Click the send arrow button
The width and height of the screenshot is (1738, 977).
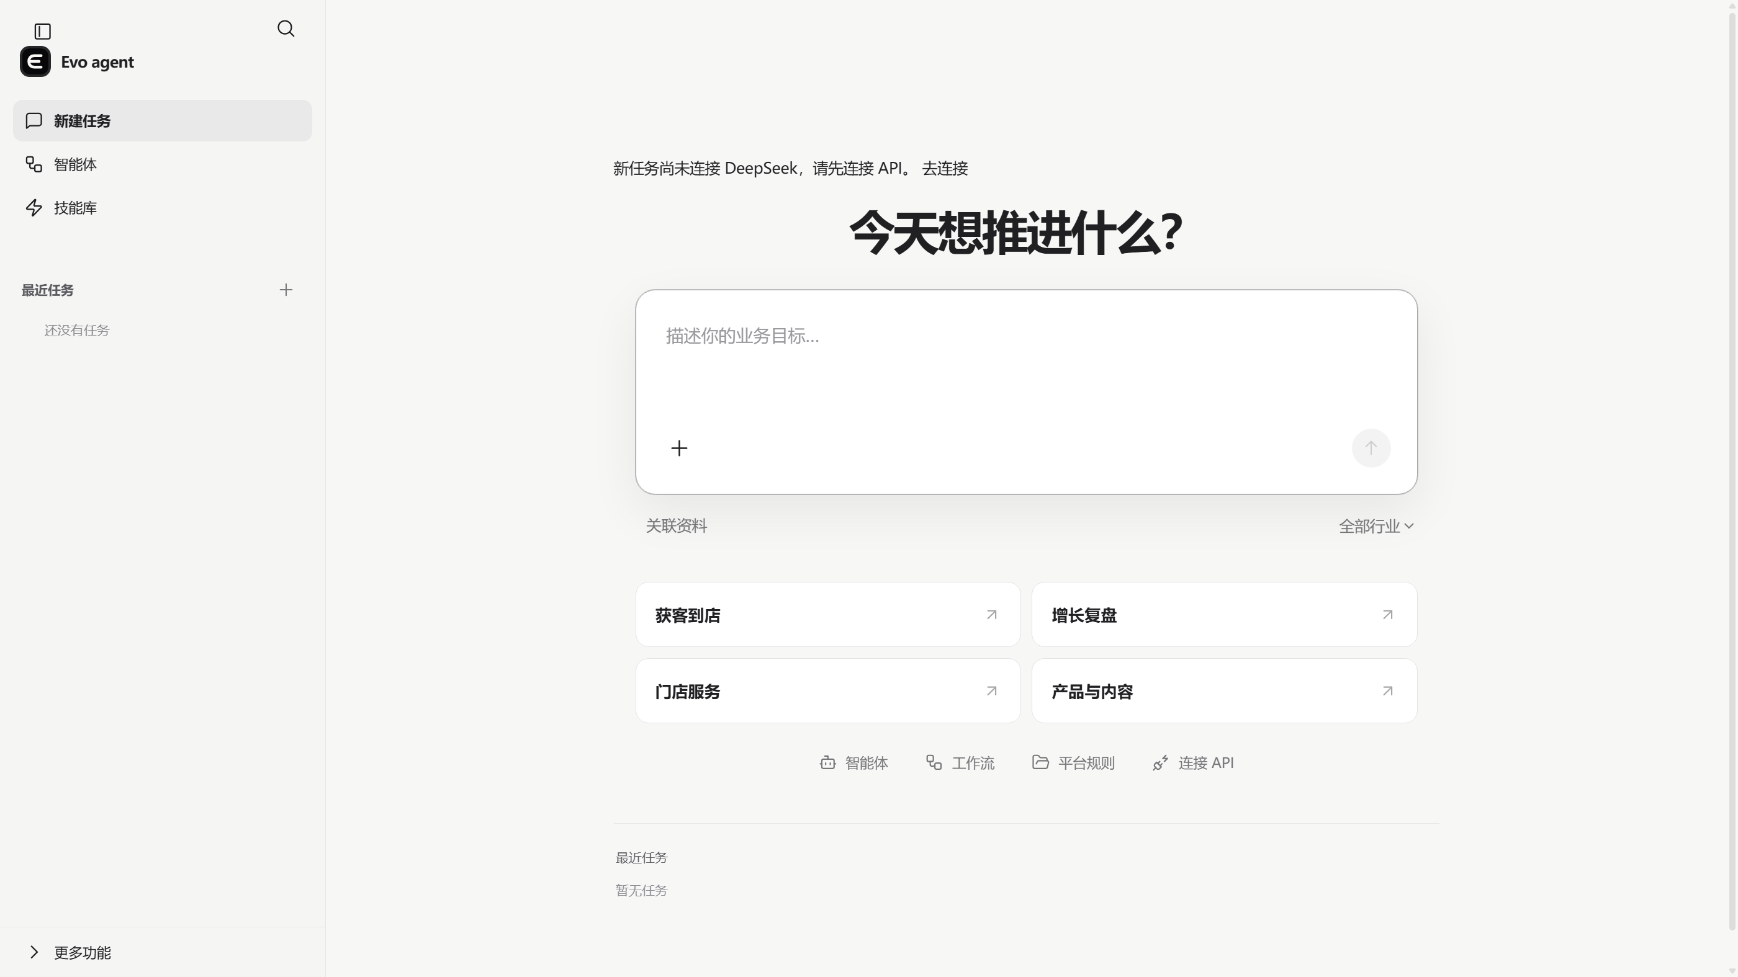point(1371,448)
